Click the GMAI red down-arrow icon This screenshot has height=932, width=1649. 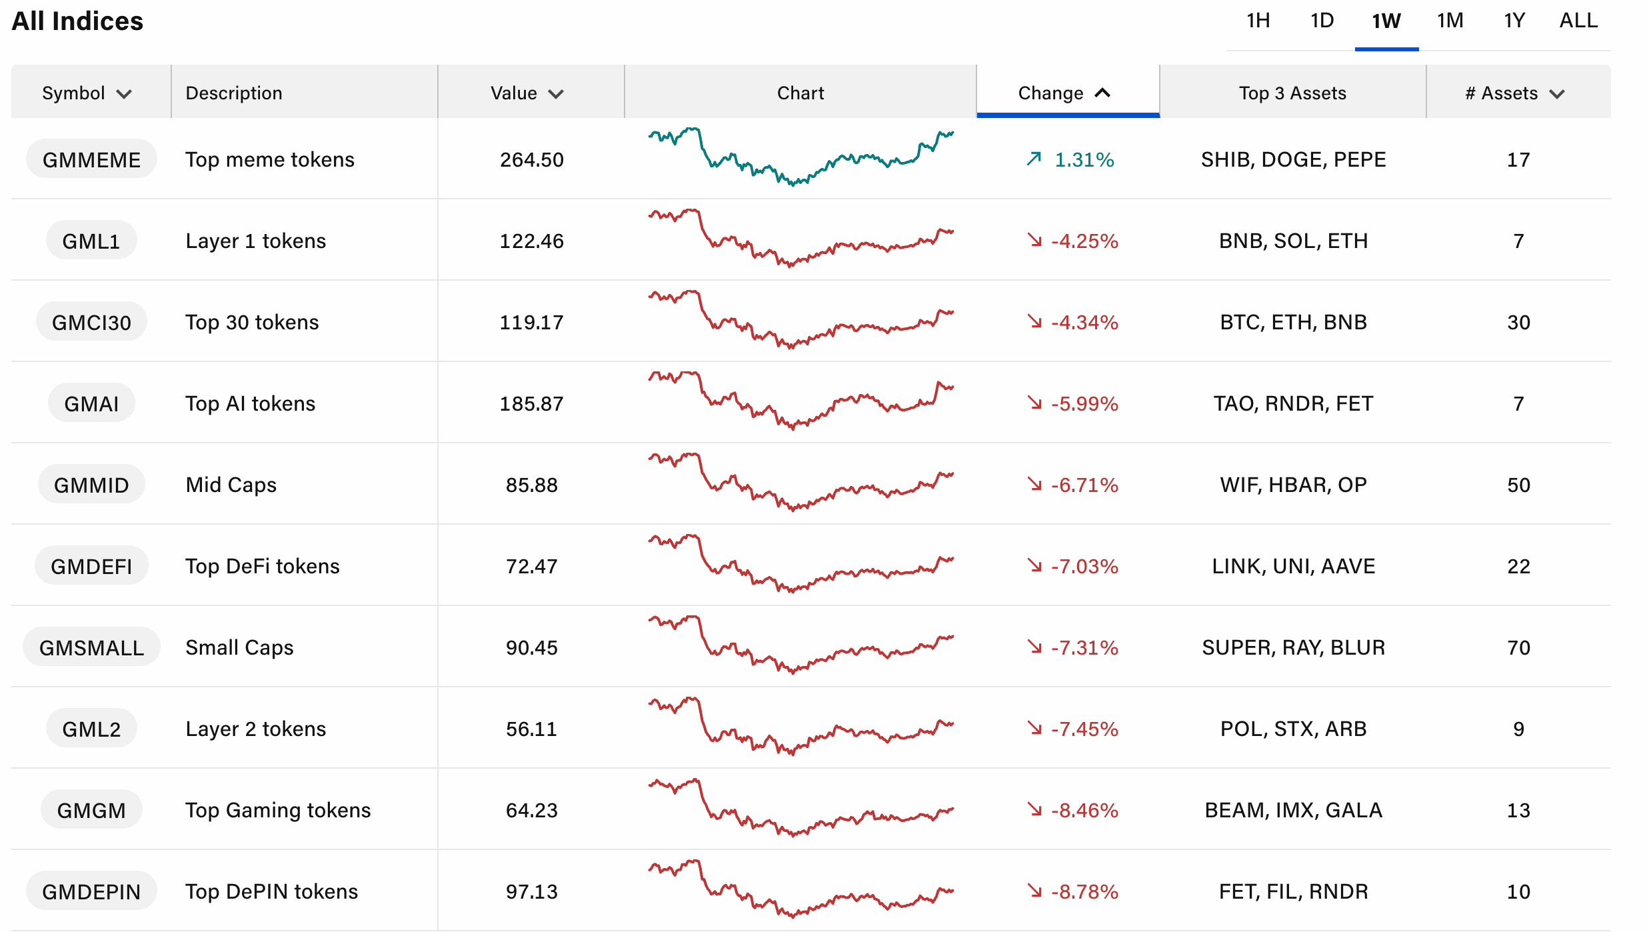coord(1034,403)
